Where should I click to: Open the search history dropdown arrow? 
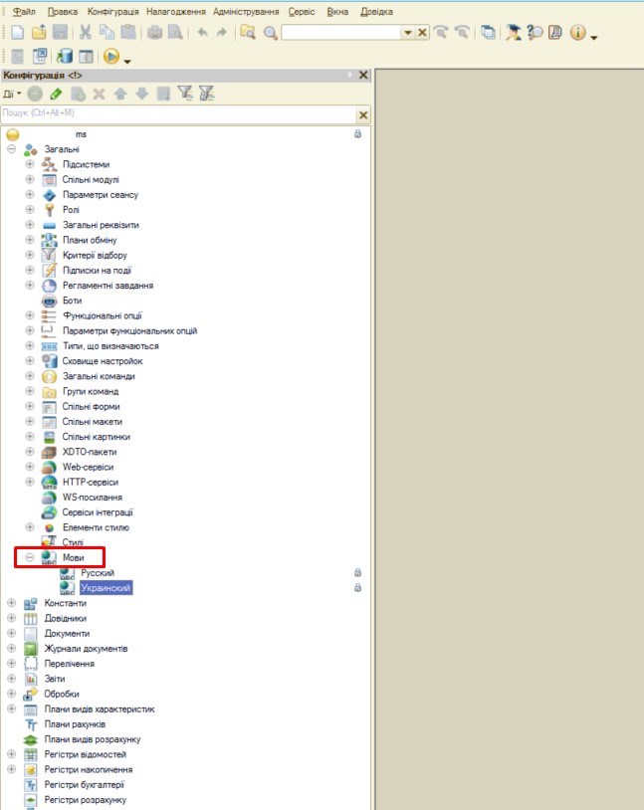[408, 33]
